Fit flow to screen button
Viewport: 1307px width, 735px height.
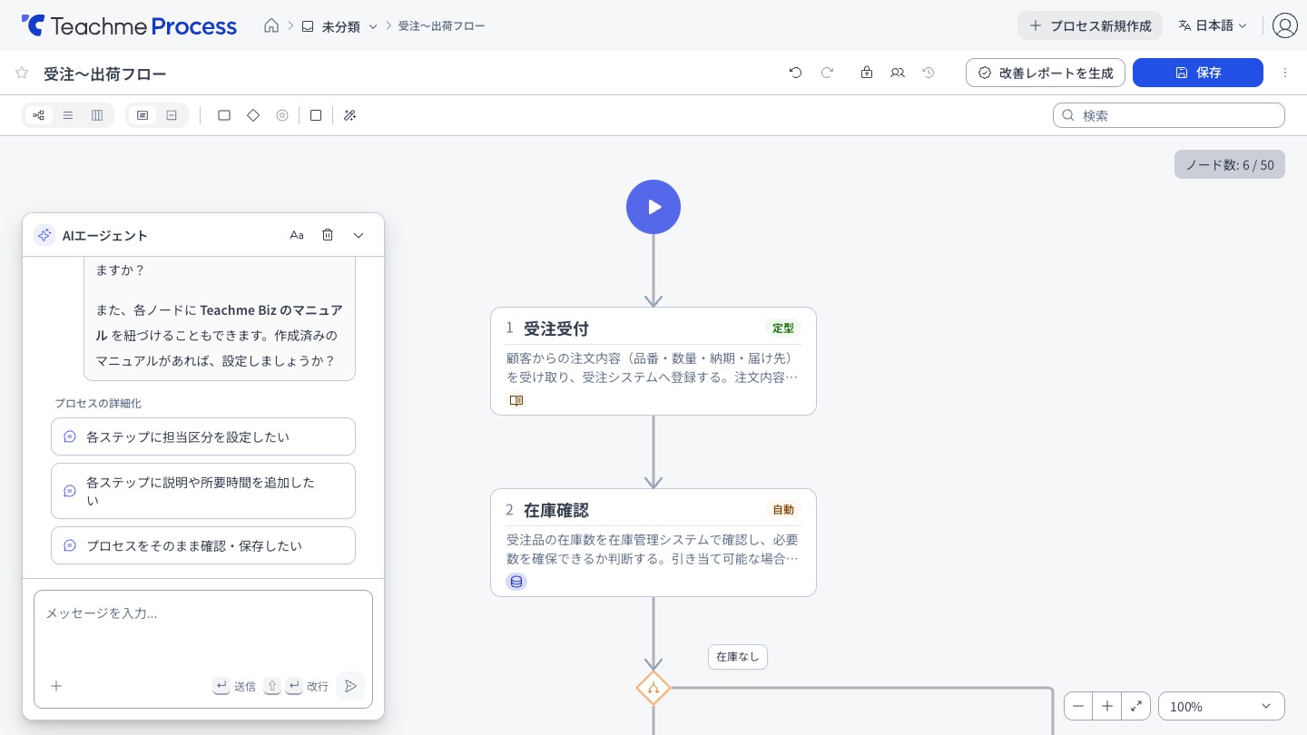point(1136,706)
